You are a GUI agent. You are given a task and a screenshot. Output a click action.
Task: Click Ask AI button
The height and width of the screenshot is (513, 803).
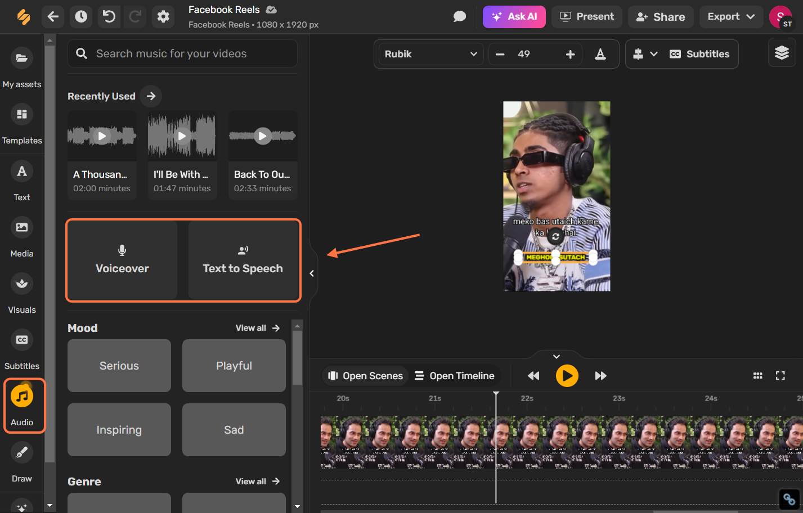(x=514, y=17)
